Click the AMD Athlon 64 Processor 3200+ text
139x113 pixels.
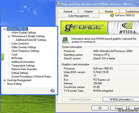pyautogui.click(x=113, y=51)
